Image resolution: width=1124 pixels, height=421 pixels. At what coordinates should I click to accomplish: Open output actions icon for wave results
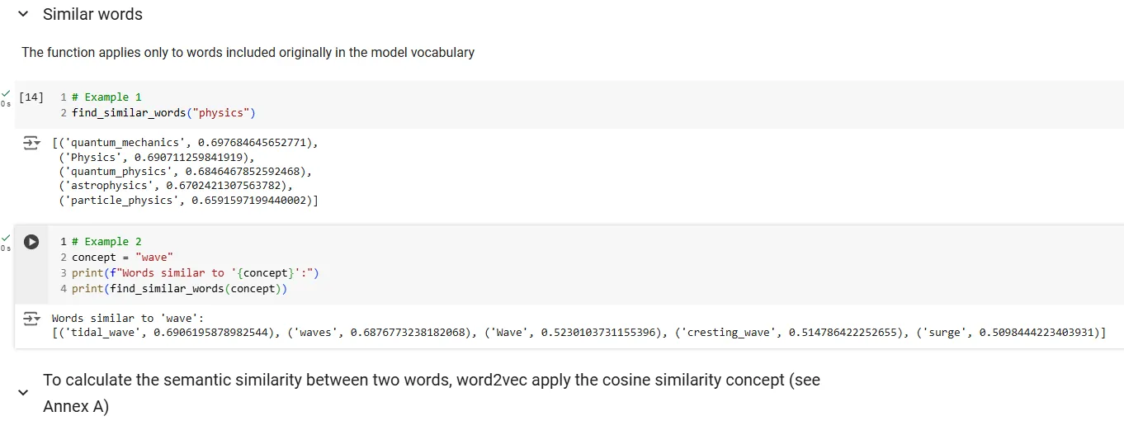31,319
